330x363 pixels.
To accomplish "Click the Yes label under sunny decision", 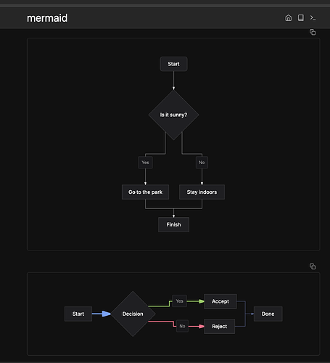I will click(145, 163).
